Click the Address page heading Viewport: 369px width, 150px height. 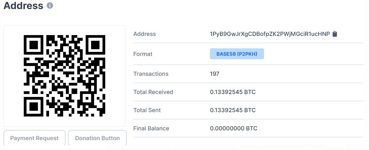pos(23,6)
